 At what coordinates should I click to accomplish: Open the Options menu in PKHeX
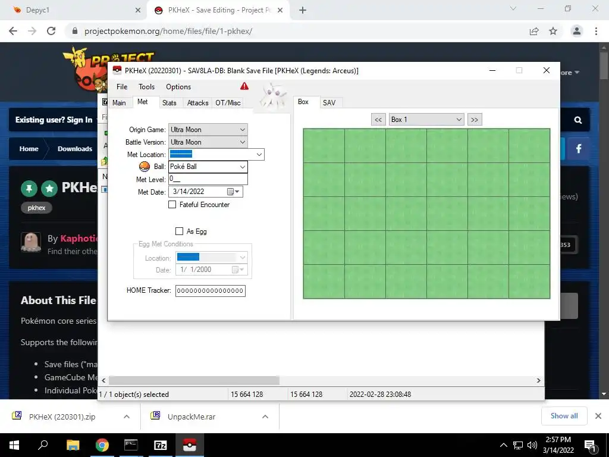click(178, 87)
